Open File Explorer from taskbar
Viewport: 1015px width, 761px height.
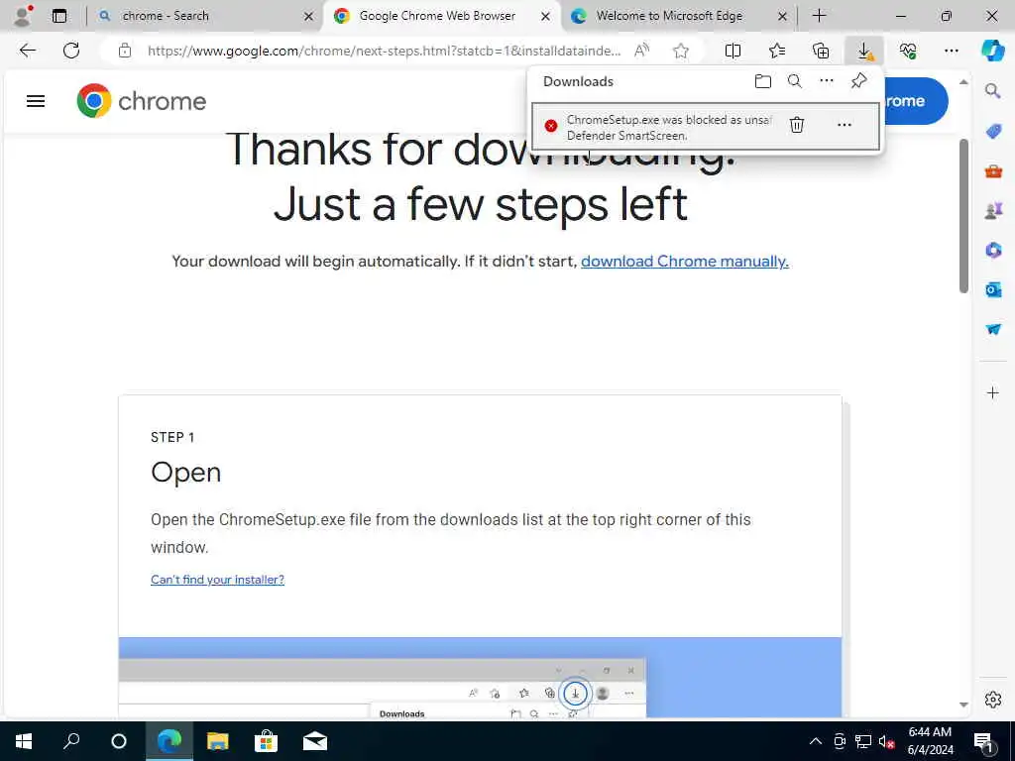tap(217, 741)
